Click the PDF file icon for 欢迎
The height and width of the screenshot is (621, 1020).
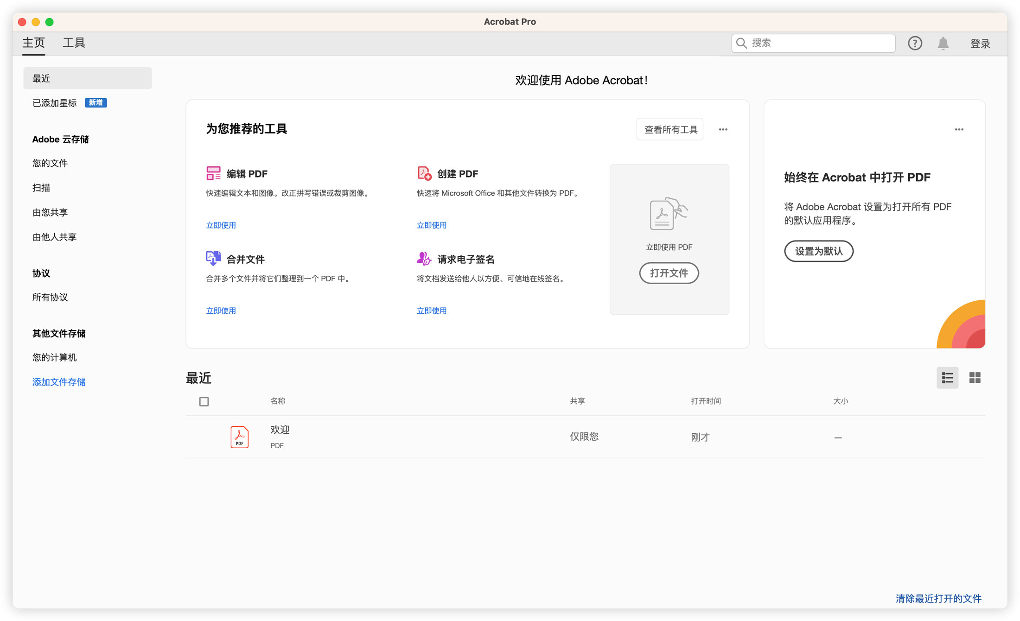239,437
